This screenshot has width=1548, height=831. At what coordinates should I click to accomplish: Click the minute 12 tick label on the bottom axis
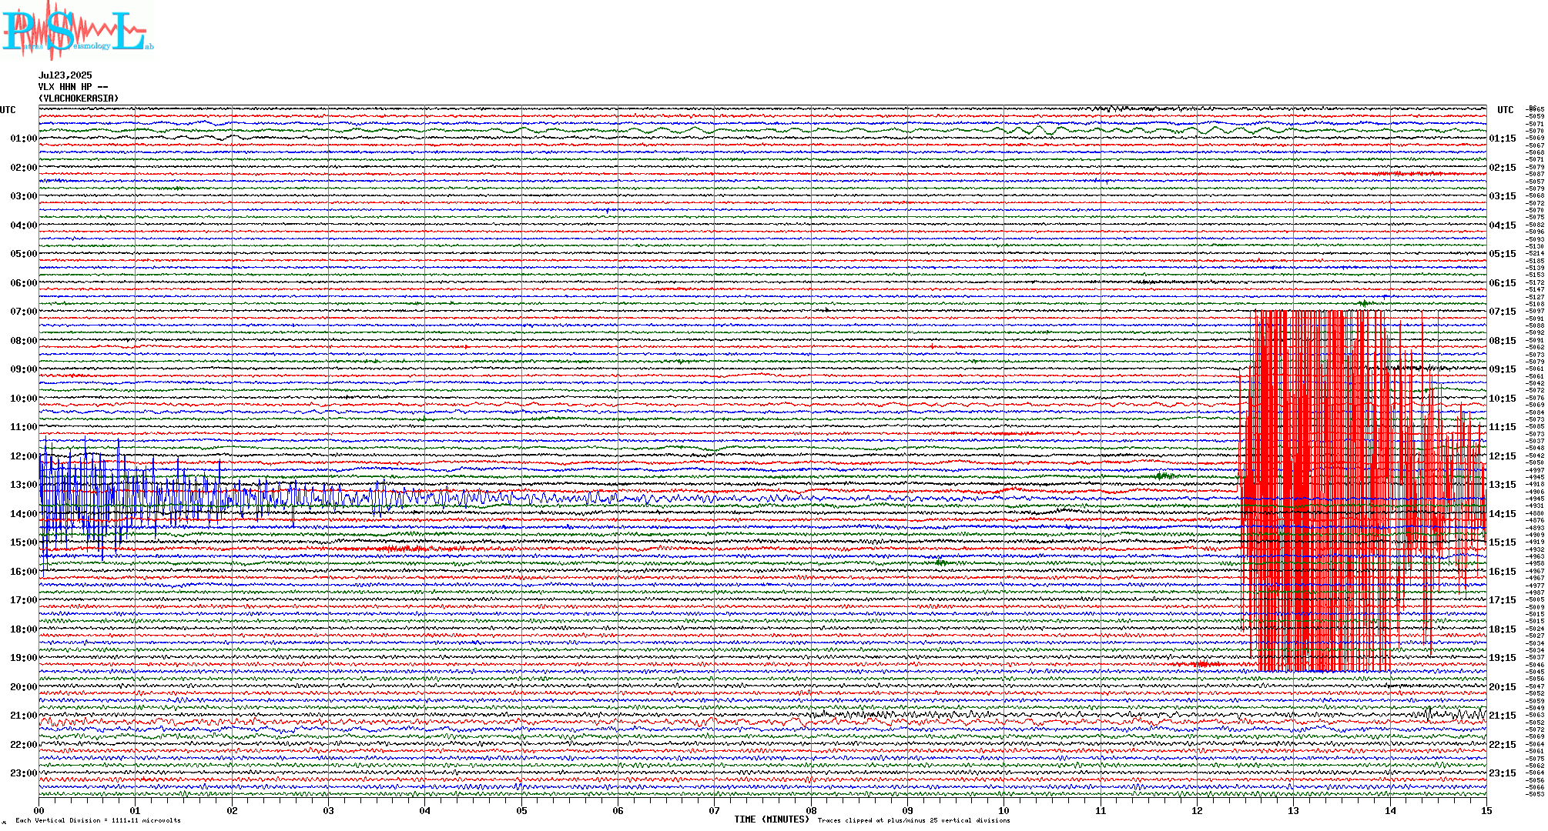(x=1198, y=810)
